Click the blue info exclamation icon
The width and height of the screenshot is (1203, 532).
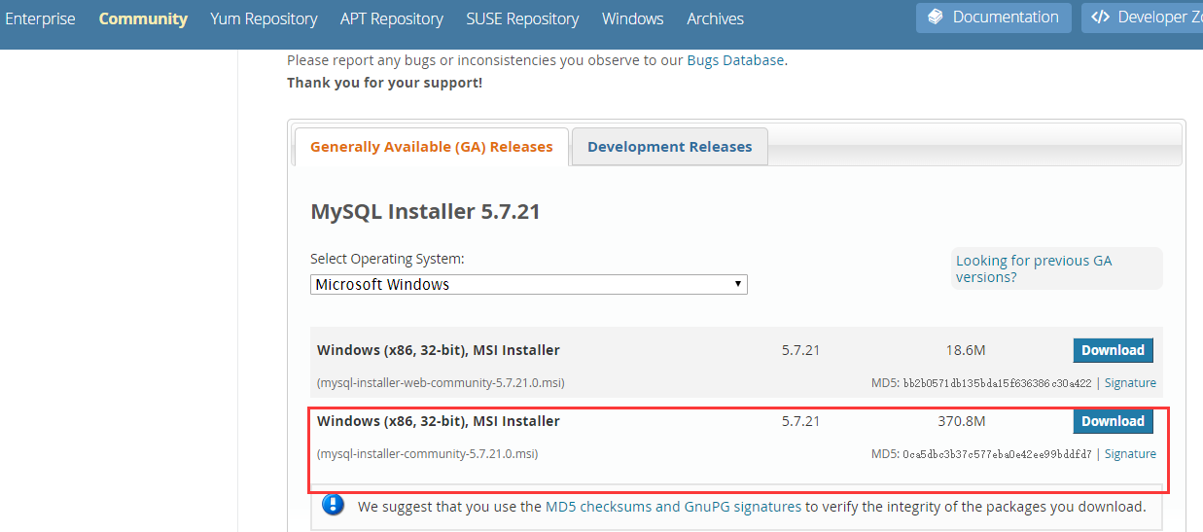tap(334, 505)
